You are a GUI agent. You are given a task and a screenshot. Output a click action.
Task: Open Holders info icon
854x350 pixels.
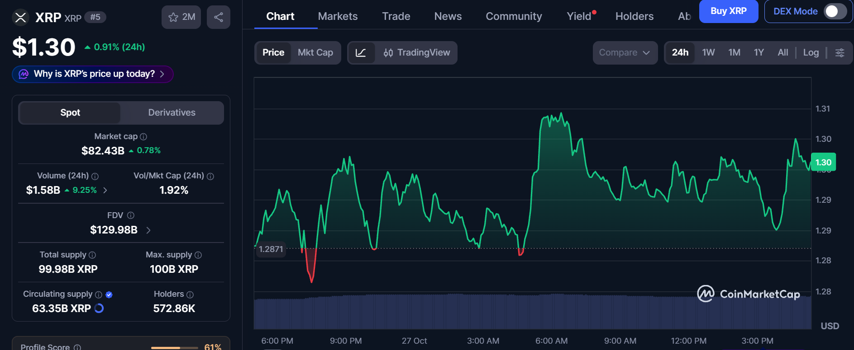[x=190, y=294]
